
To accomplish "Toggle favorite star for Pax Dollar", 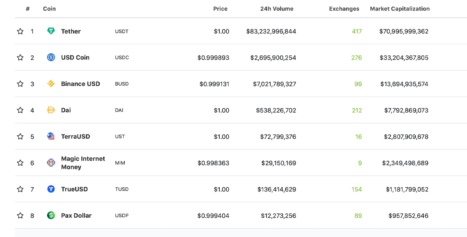I will pos(20,216).
